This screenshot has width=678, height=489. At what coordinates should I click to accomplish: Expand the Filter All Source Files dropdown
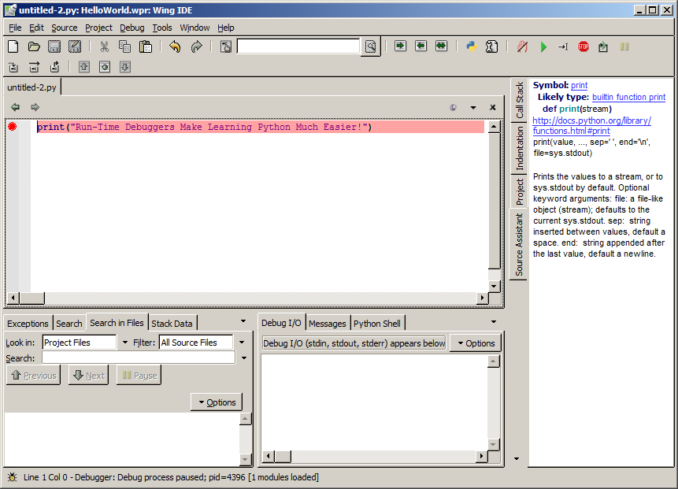[x=243, y=343]
